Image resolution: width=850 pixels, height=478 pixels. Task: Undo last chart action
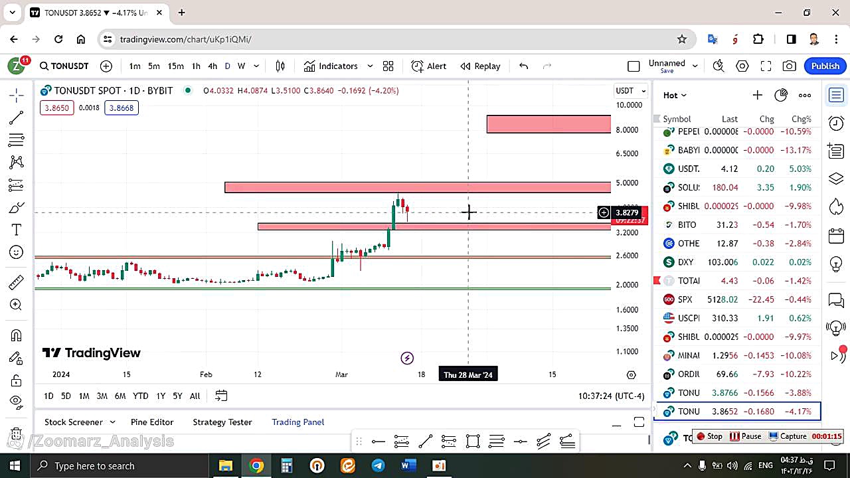coord(523,66)
